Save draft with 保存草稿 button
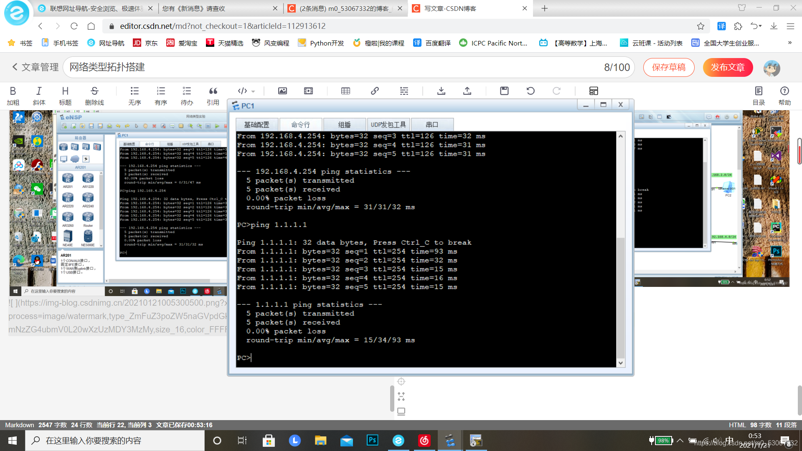 669,67
